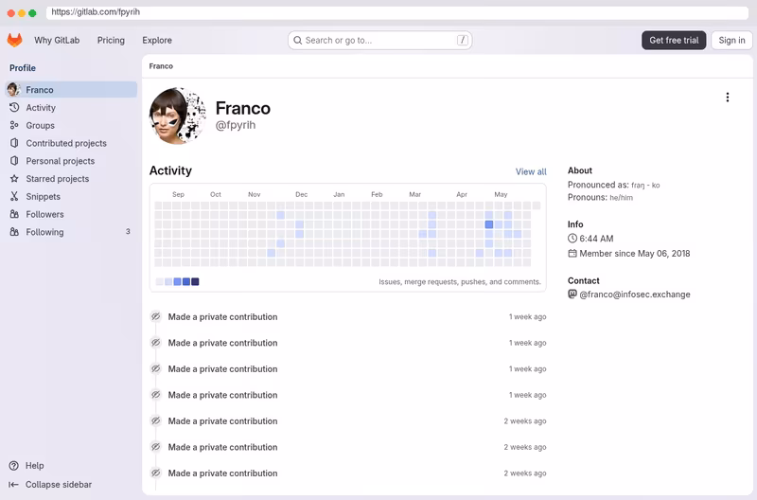Click the View all activity link
Viewport: 757px width, 500px height.
pyautogui.click(x=531, y=171)
